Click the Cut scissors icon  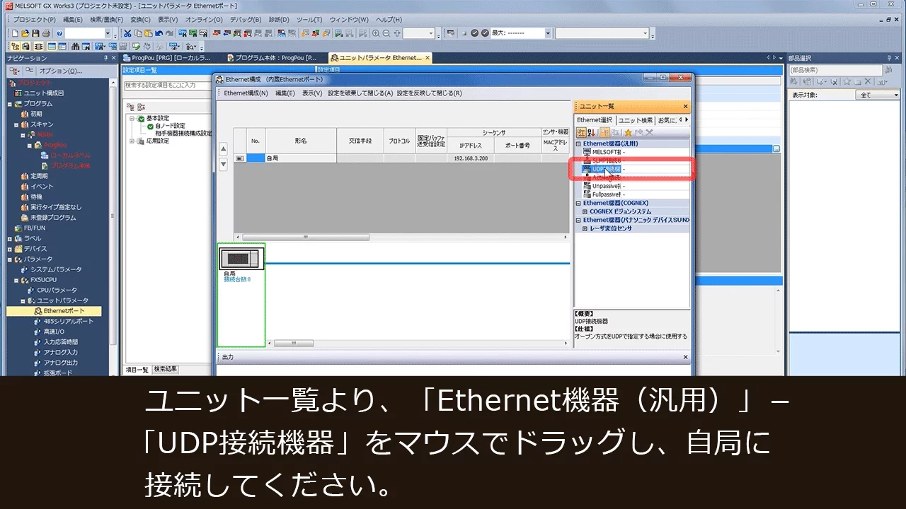pos(127,33)
